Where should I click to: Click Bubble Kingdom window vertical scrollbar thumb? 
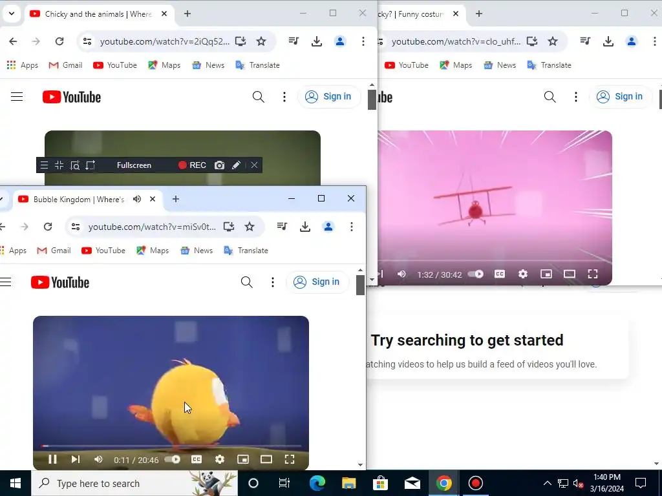coord(360,285)
